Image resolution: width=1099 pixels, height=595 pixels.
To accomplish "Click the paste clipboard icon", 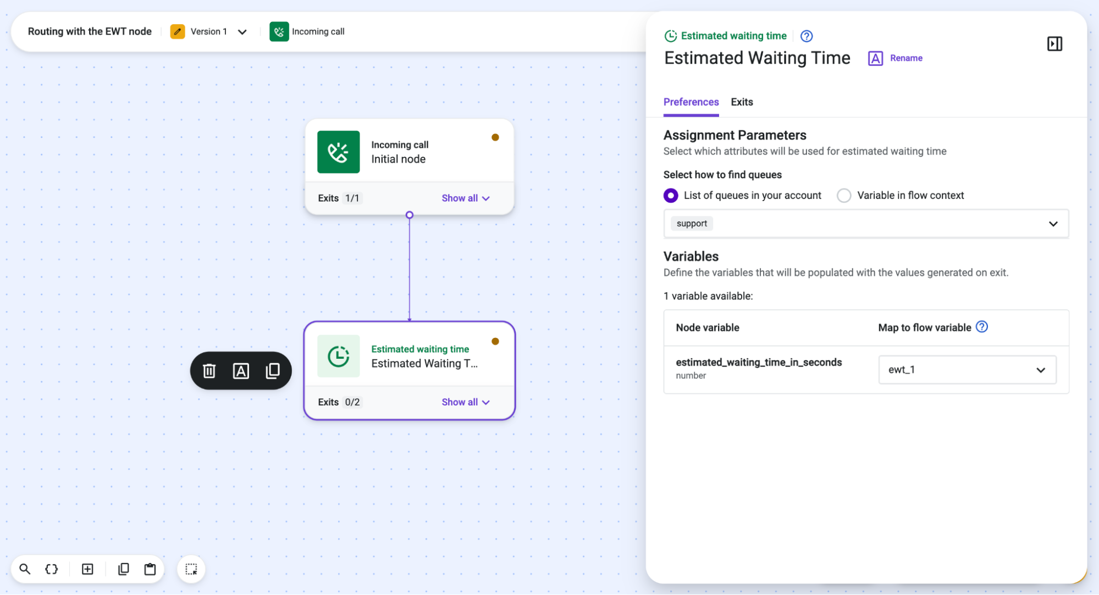I will (x=150, y=569).
